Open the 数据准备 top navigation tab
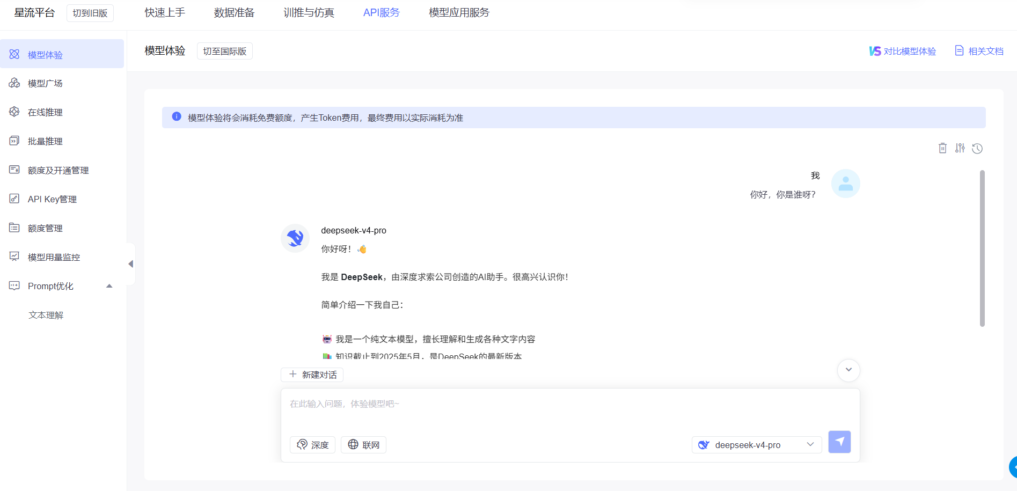The width and height of the screenshot is (1017, 491). coord(234,13)
